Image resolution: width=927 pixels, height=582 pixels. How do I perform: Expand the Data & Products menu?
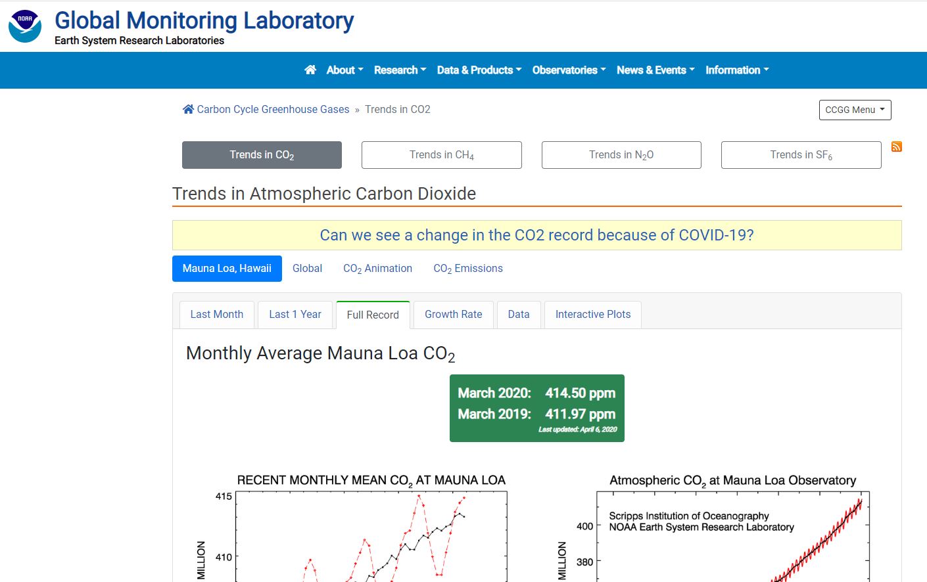[479, 70]
